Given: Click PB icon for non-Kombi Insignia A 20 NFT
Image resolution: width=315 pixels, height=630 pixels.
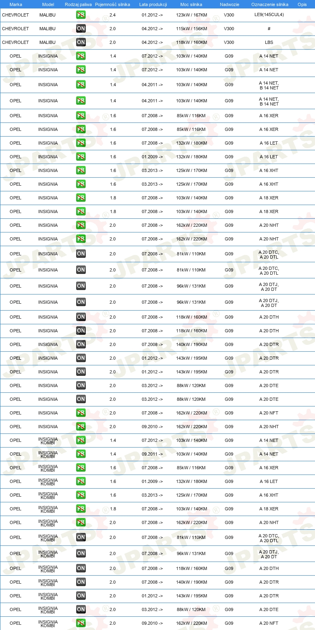Looking at the screenshot, I should click(x=81, y=413).
